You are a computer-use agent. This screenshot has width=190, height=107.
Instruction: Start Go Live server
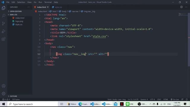tap(175, 99)
